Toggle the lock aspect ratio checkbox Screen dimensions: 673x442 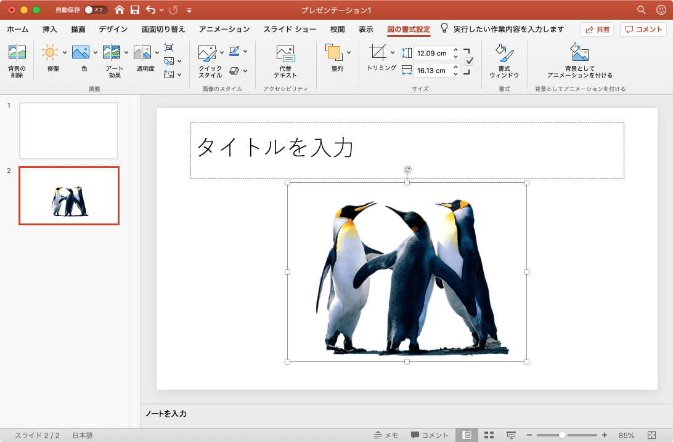[469, 61]
